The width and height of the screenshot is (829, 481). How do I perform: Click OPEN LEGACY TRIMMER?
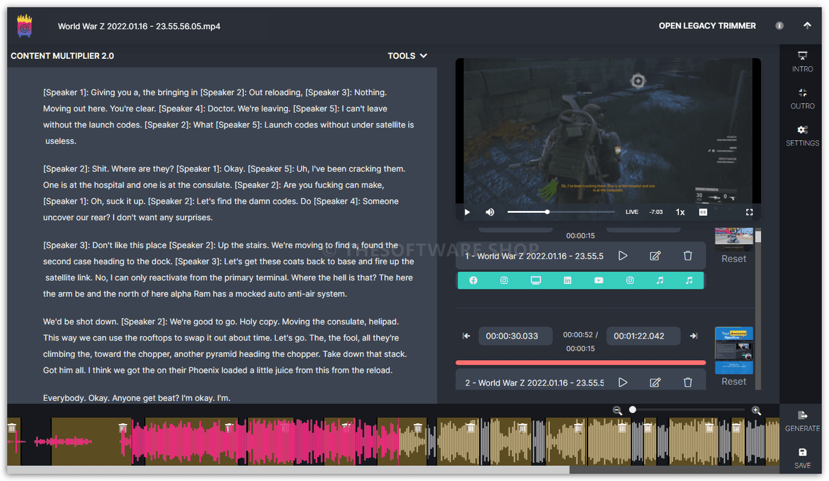tap(707, 26)
